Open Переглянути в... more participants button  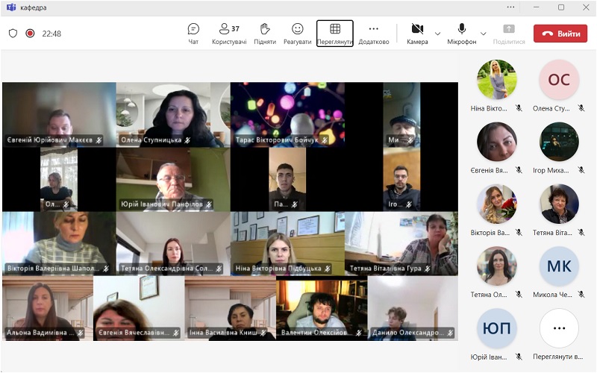559,328
